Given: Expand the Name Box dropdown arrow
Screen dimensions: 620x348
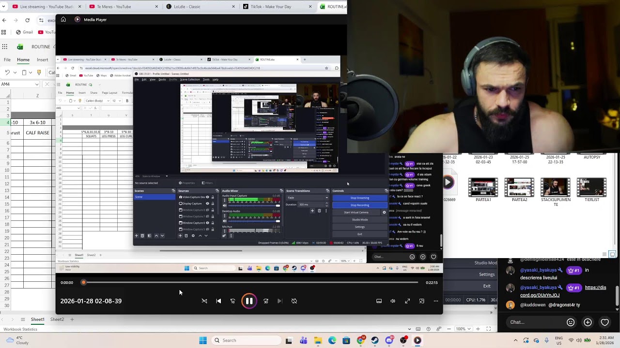Looking at the screenshot, I should (x=37, y=84).
